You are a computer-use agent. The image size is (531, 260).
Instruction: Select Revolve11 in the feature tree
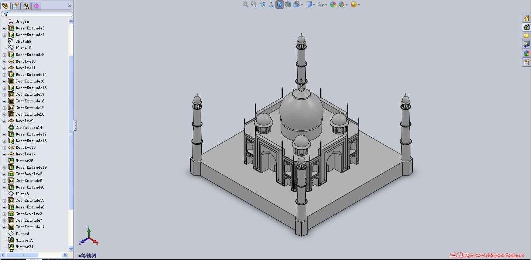click(x=25, y=68)
